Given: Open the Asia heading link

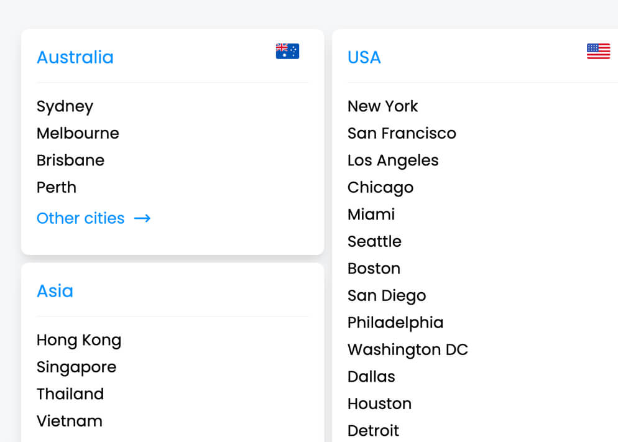Looking at the screenshot, I should (55, 291).
